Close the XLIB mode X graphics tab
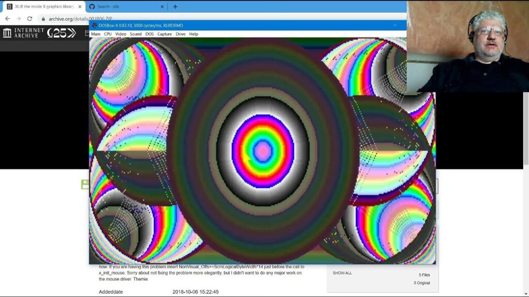The width and height of the screenshot is (529, 297). click(80, 7)
